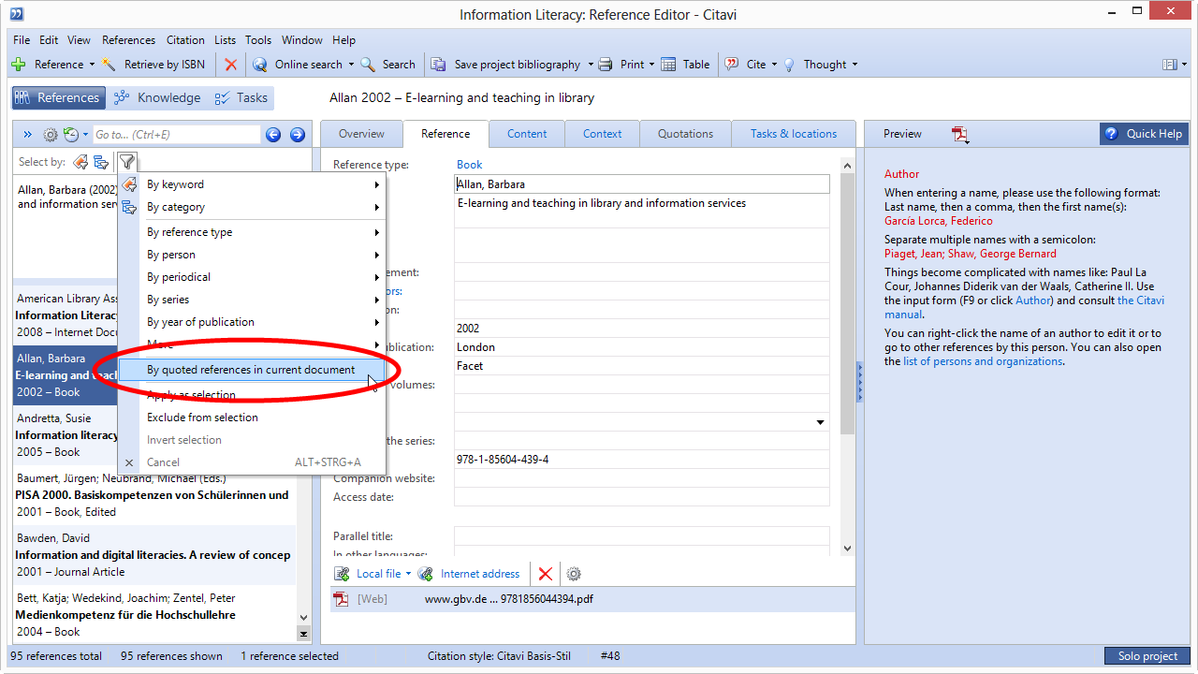Click the navigate forward blue arrow
This screenshot has height=674, width=1198.
(298, 135)
